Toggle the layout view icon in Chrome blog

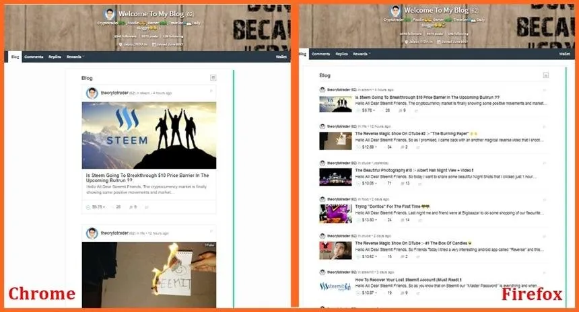point(213,77)
